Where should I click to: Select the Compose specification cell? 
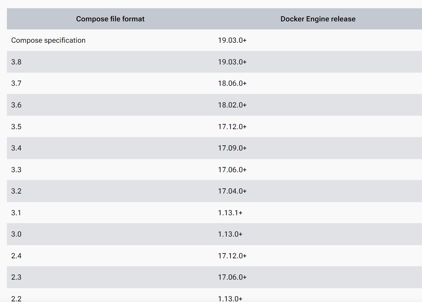tap(110, 40)
